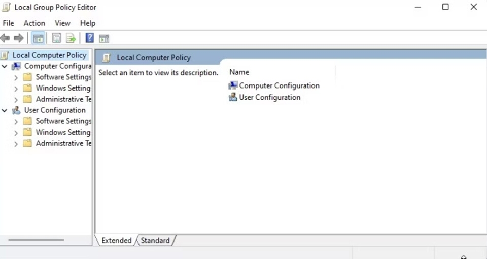This screenshot has height=259, width=487.
Task: Select Computer Configuration label in tree
Action: tap(58, 66)
